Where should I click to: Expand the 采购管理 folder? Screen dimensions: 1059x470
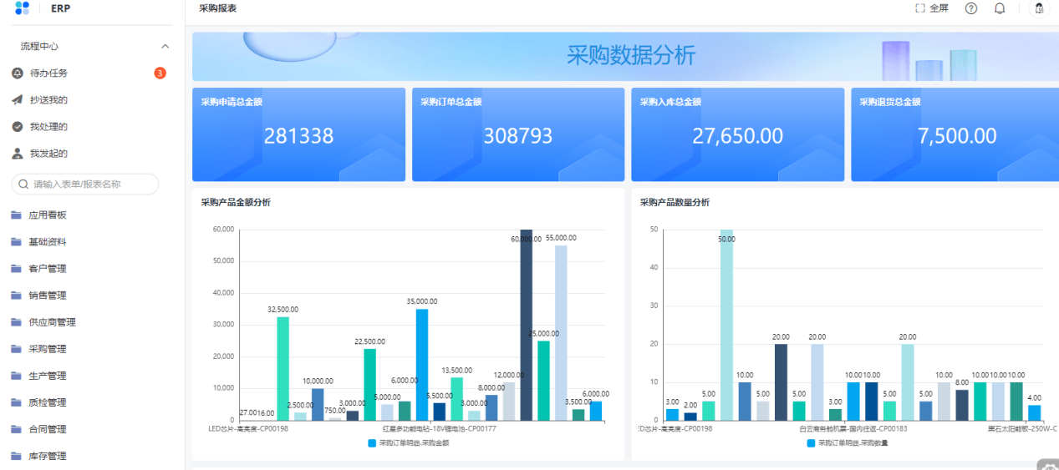[x=47, y=349]
